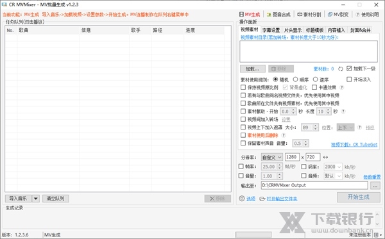
Task: Open the MV裂变 function
Action: tap(338, 15)
